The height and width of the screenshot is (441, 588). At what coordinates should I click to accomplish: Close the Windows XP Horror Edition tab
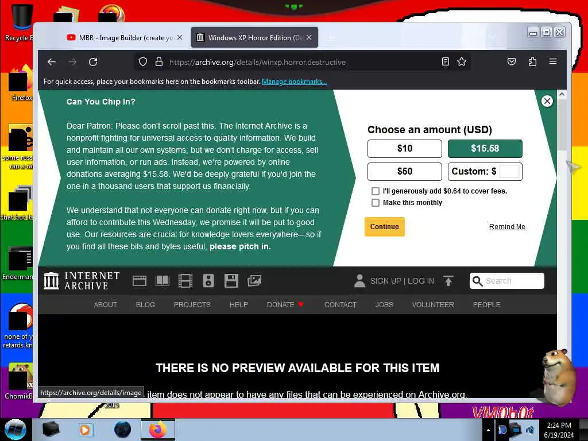pos(309,37)
